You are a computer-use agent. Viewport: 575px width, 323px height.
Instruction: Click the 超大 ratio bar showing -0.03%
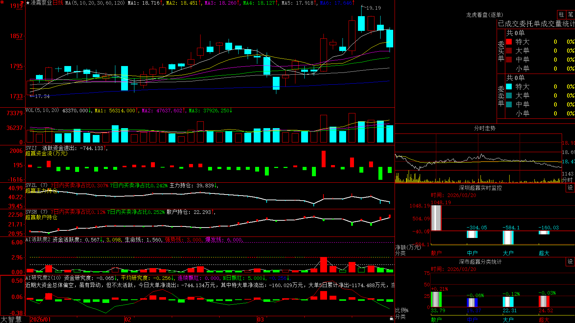pos(544,301)
